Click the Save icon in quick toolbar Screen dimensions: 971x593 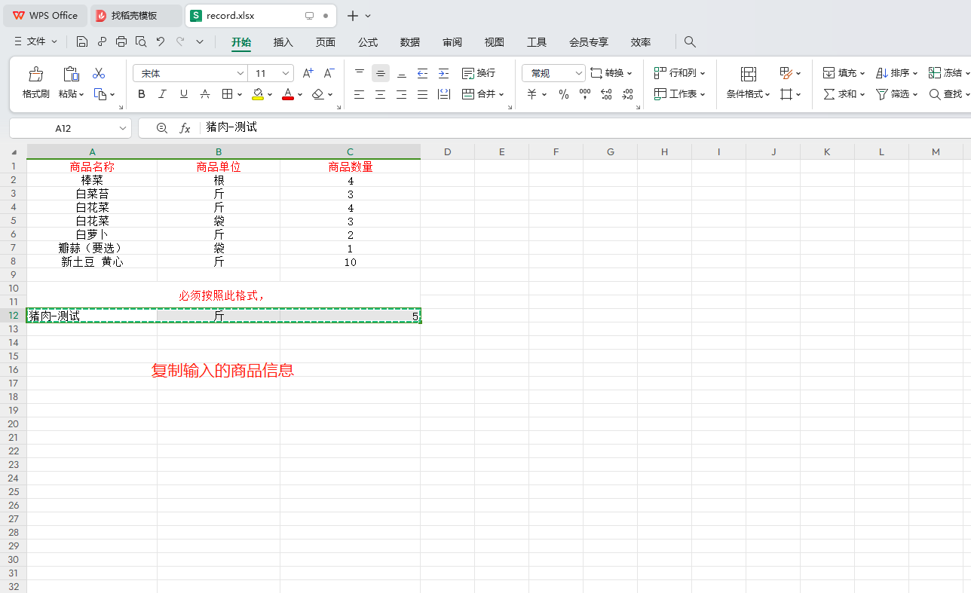[82, 41]
